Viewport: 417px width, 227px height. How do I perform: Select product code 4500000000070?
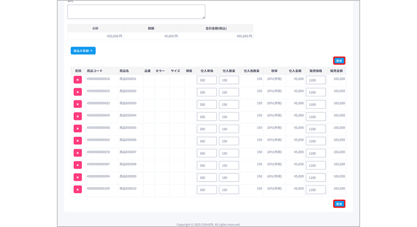98,152
